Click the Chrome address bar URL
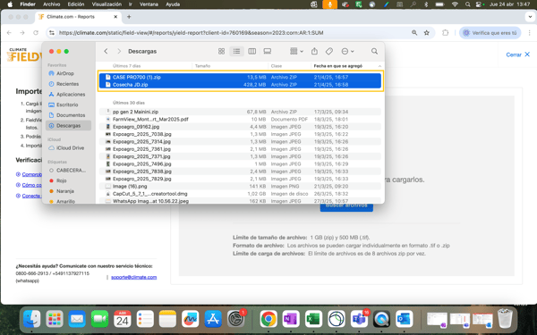537x335 pixels. point(192,33)
